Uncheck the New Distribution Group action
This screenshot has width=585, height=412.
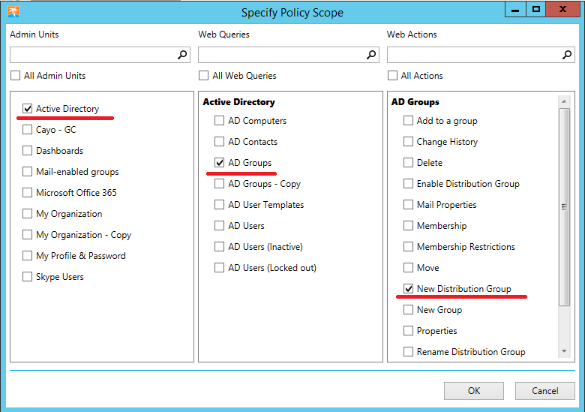pyautogui.click(x=409, y=288)
